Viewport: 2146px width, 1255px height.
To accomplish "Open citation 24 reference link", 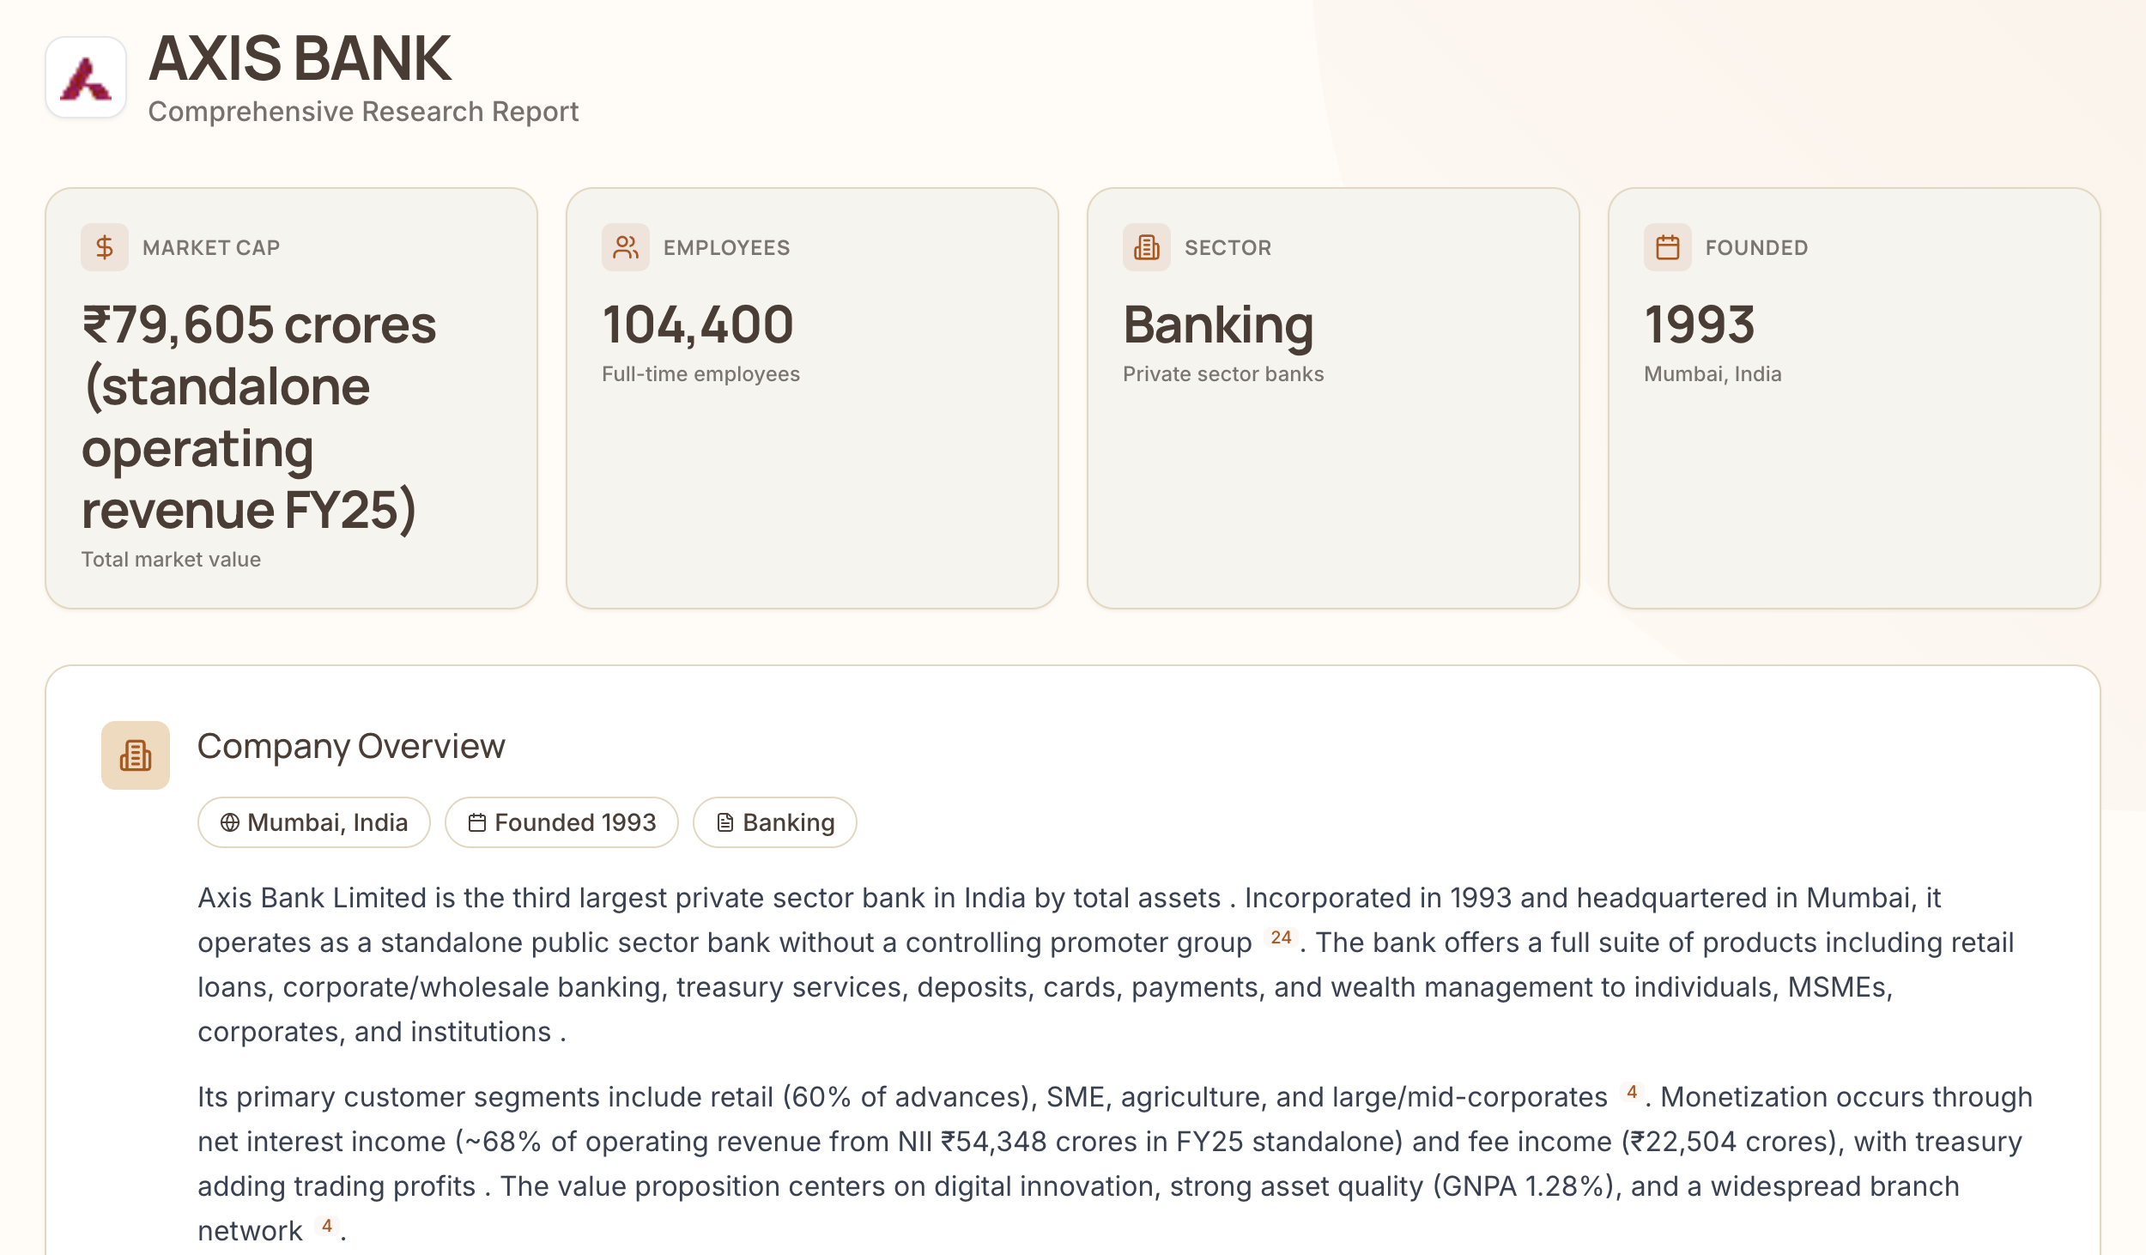I will tap(1281, 938).
